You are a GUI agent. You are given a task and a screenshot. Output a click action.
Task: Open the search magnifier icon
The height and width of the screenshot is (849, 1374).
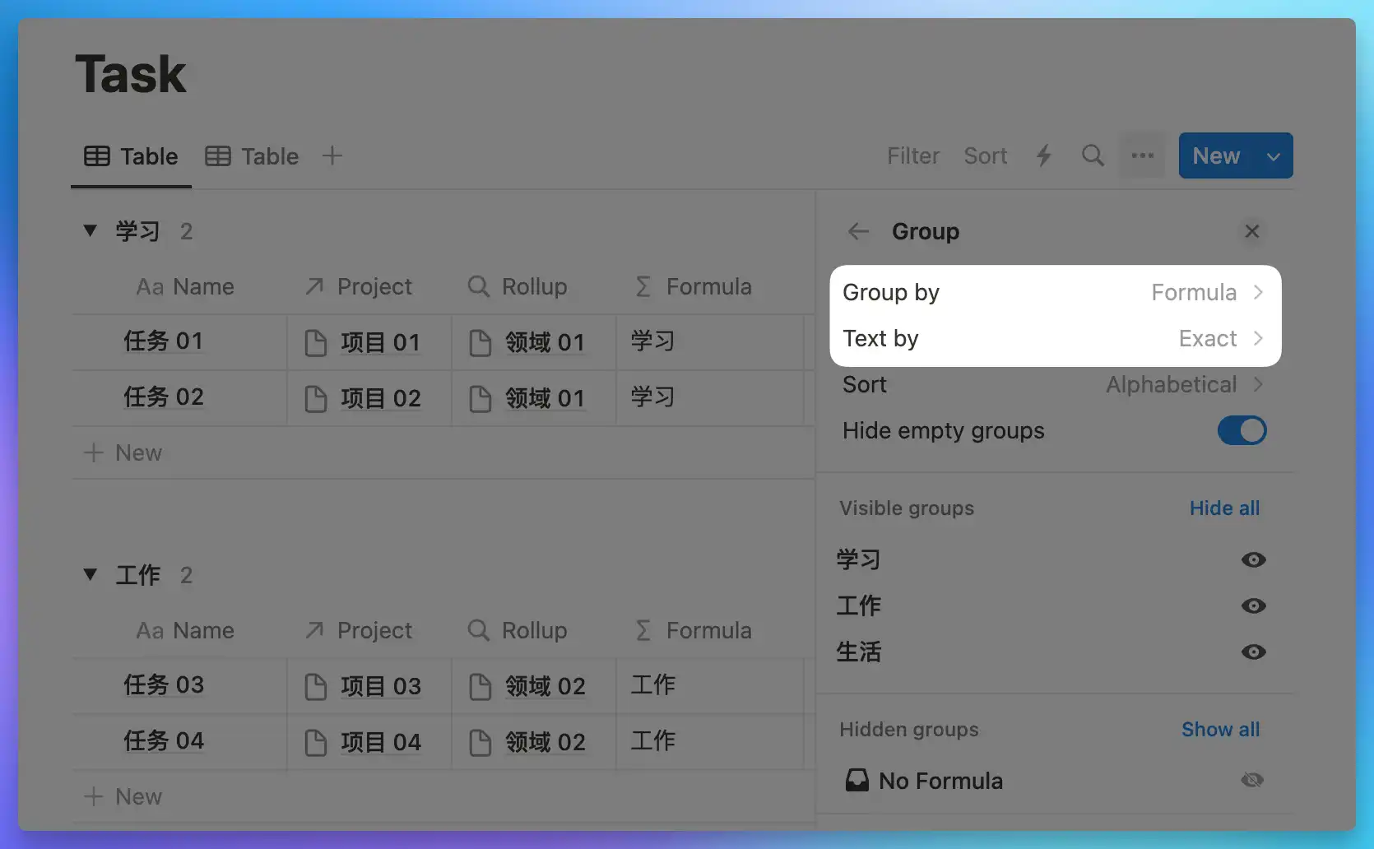click(x=1093, y=155)
